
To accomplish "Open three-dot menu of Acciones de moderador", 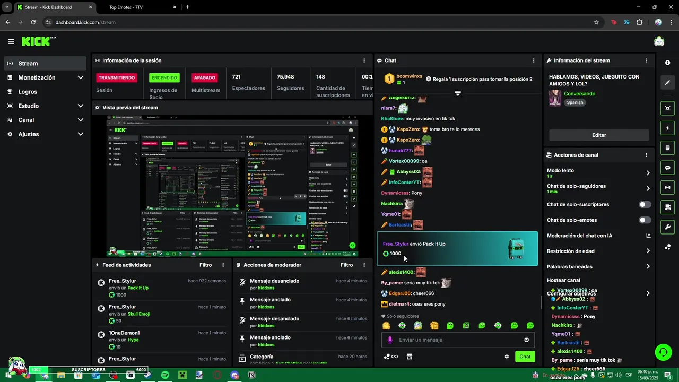I will click(x=364, y=265).
